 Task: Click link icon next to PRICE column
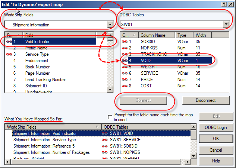[125, 79]
